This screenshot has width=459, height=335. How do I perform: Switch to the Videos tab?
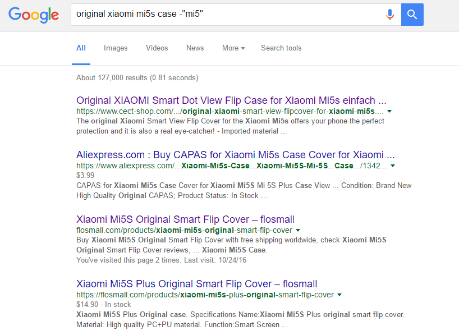click(157, 48)
